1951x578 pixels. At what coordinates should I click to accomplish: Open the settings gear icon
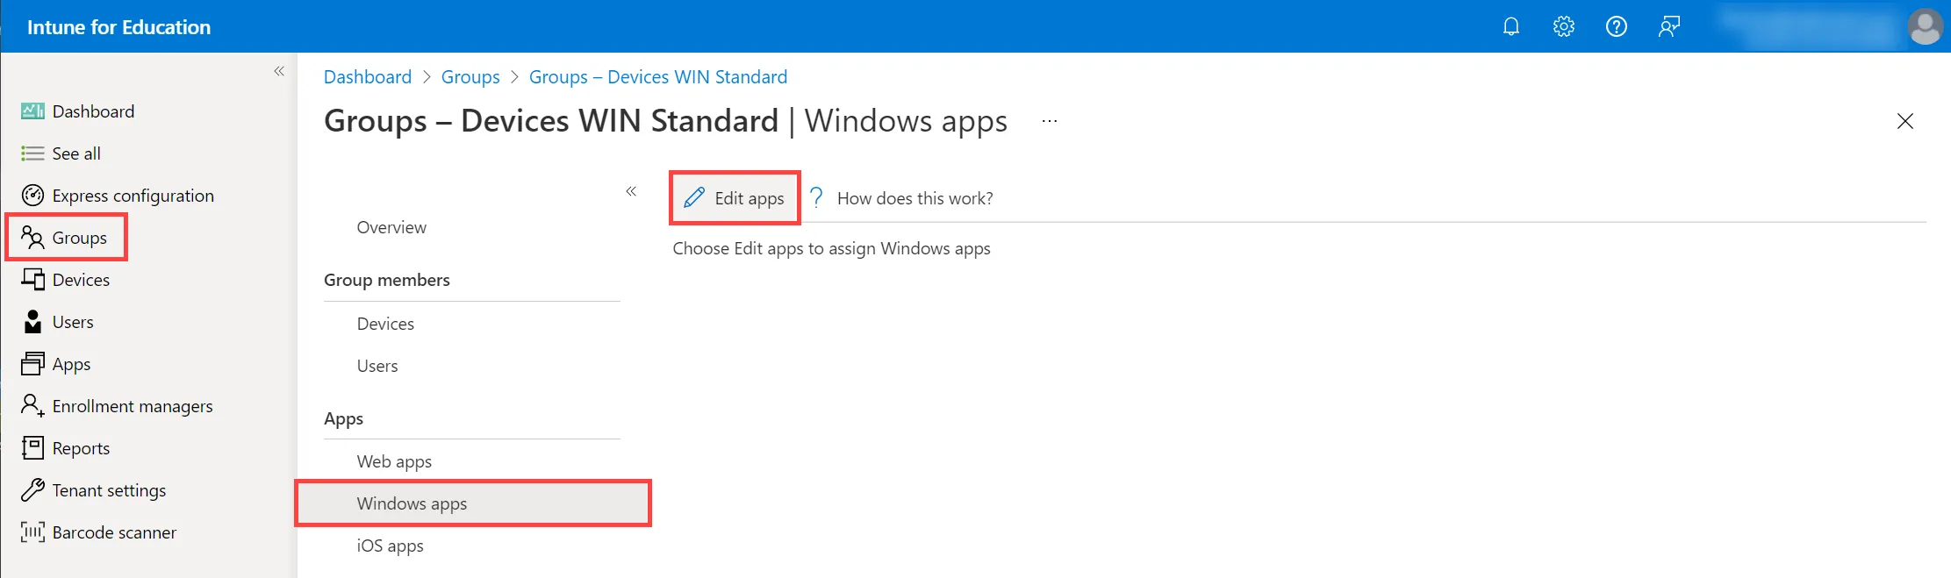(1564, 26)
